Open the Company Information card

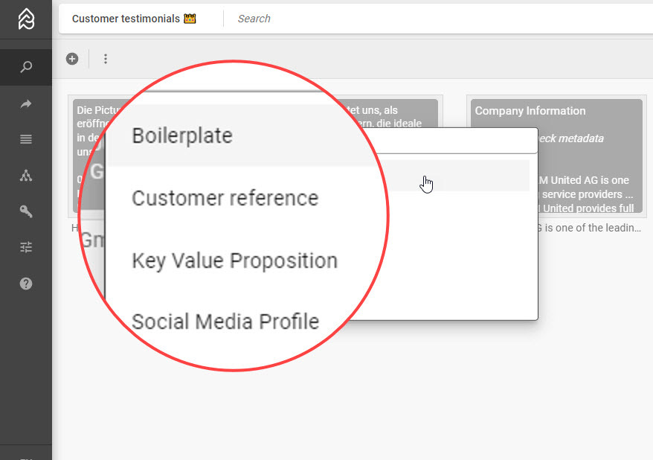(x=556, y=156)
